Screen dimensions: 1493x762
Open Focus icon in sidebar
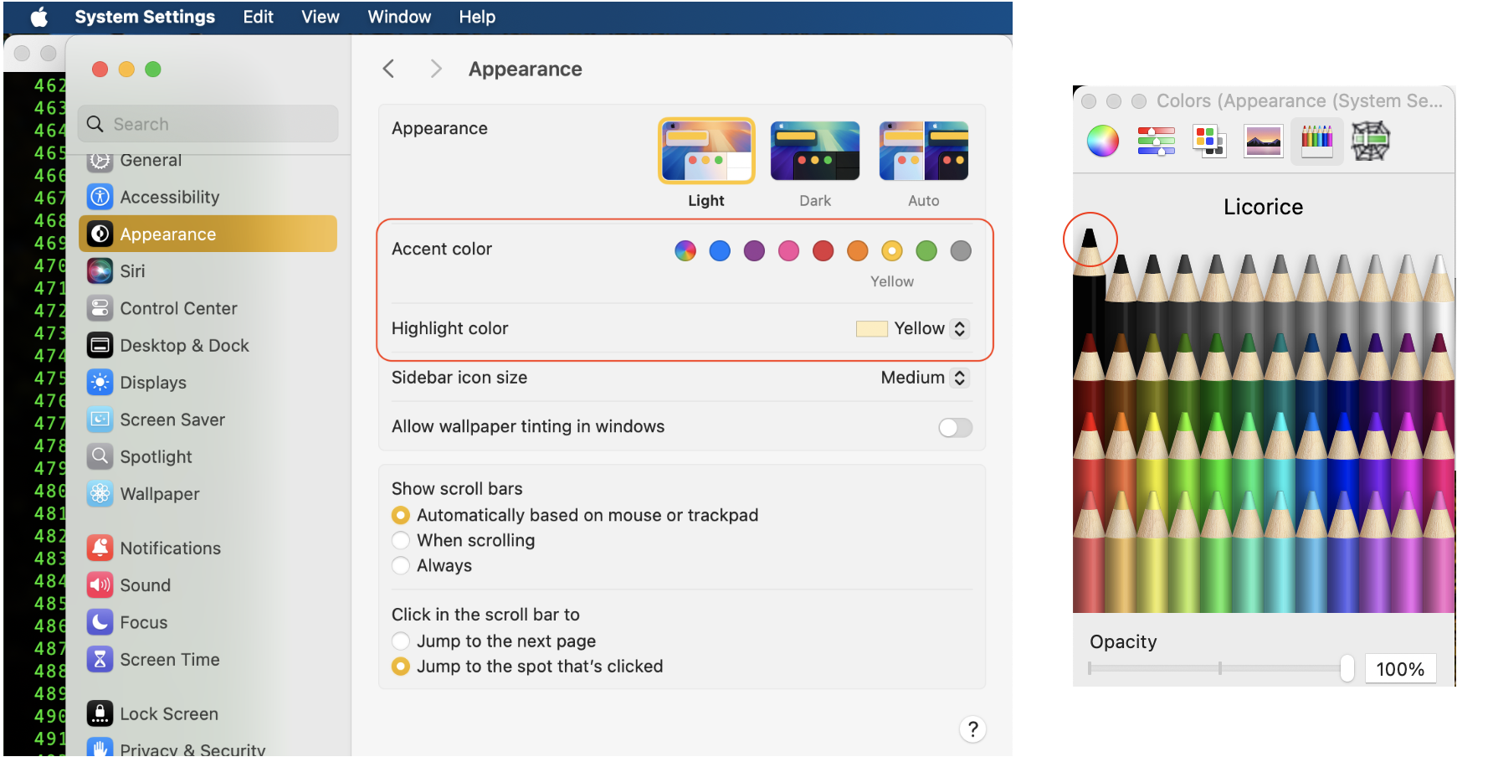click(100, 622)
